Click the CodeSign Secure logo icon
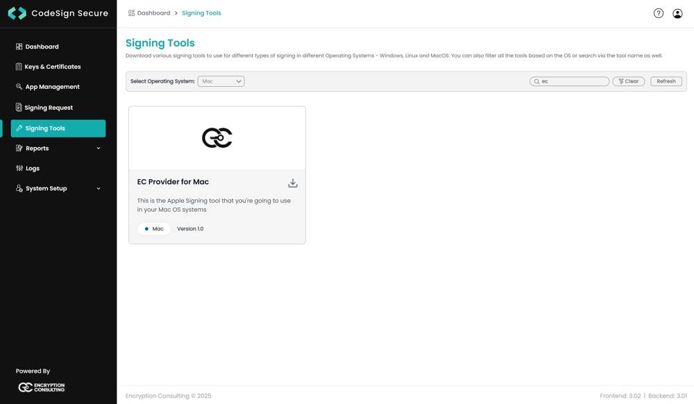694x404 pixels. (x=17, y=13)
